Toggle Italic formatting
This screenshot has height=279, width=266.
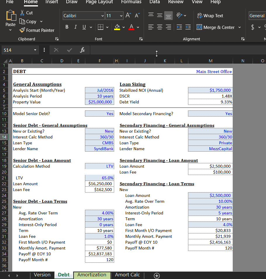pyautogui.click(x=75, y=27)
